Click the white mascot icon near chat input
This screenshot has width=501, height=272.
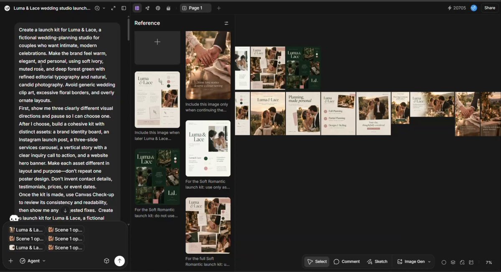[14, 218]
